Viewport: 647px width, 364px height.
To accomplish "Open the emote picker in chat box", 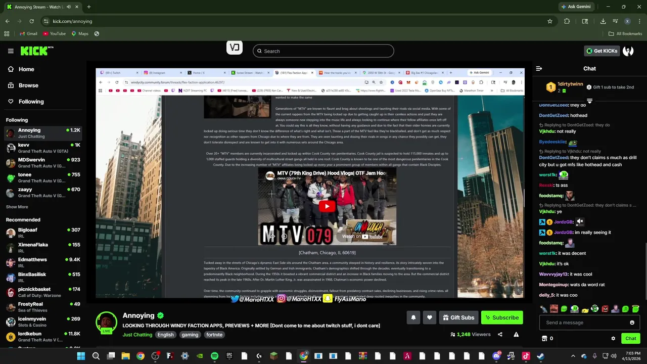I will pyautogui.click(x=632, y=323).
